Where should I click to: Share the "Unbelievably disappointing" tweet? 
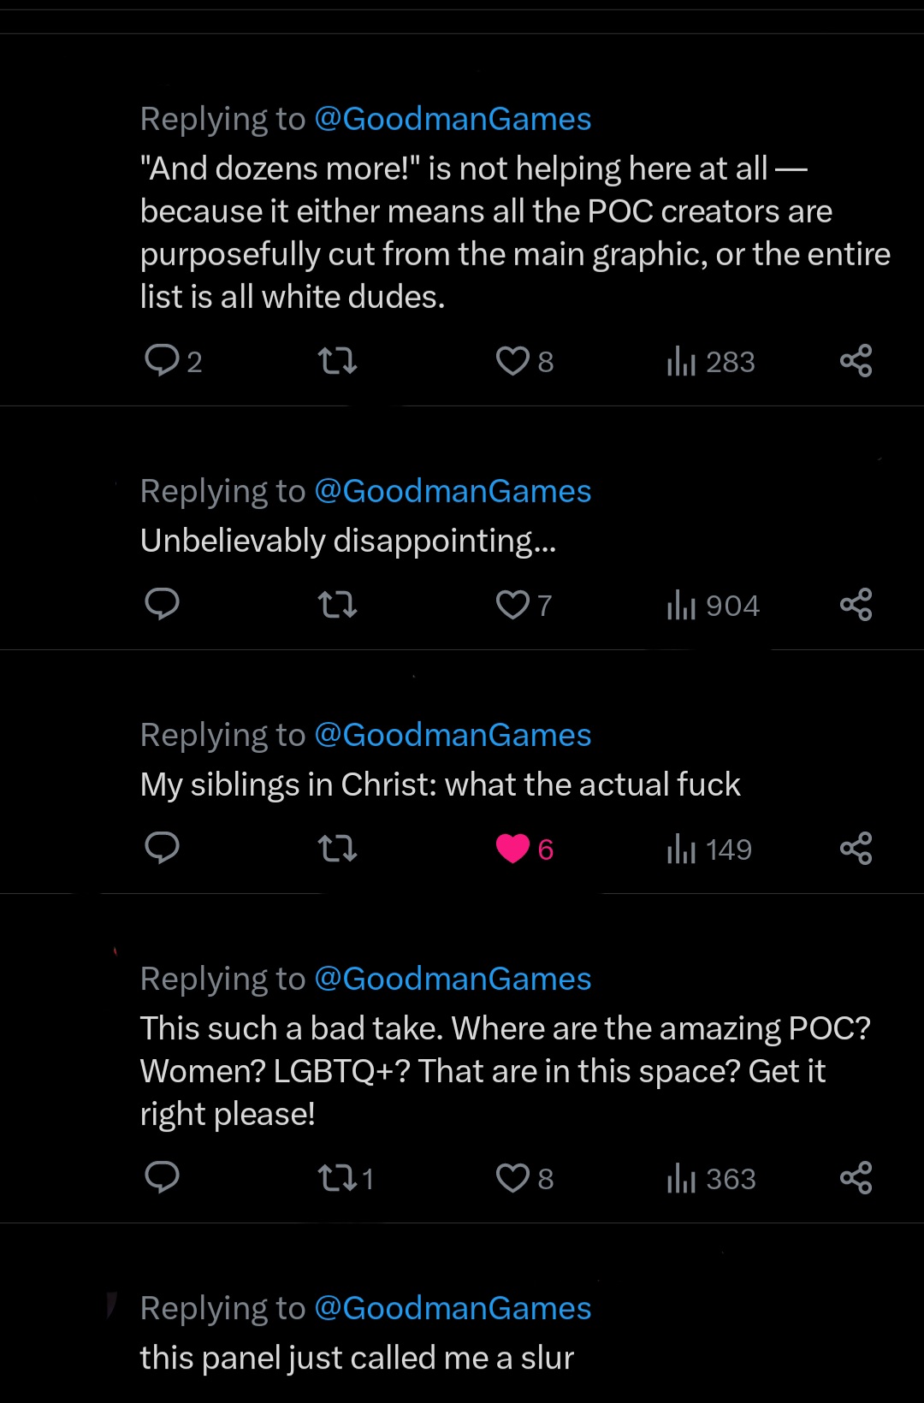[x=856, y=605]
